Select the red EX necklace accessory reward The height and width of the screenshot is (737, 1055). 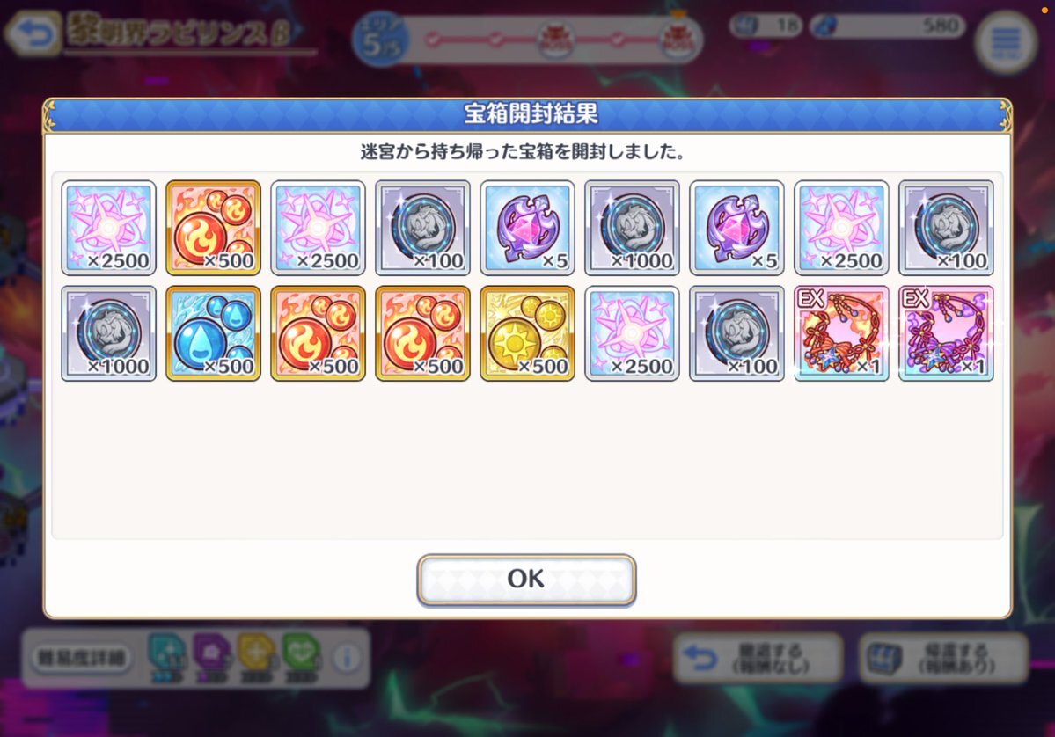[x=841, y=333]
